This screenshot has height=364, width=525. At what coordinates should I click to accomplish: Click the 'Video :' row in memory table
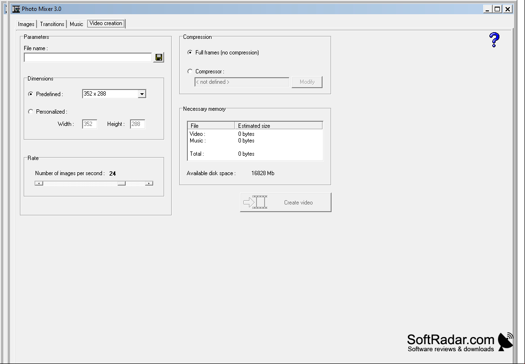[255, 134]
